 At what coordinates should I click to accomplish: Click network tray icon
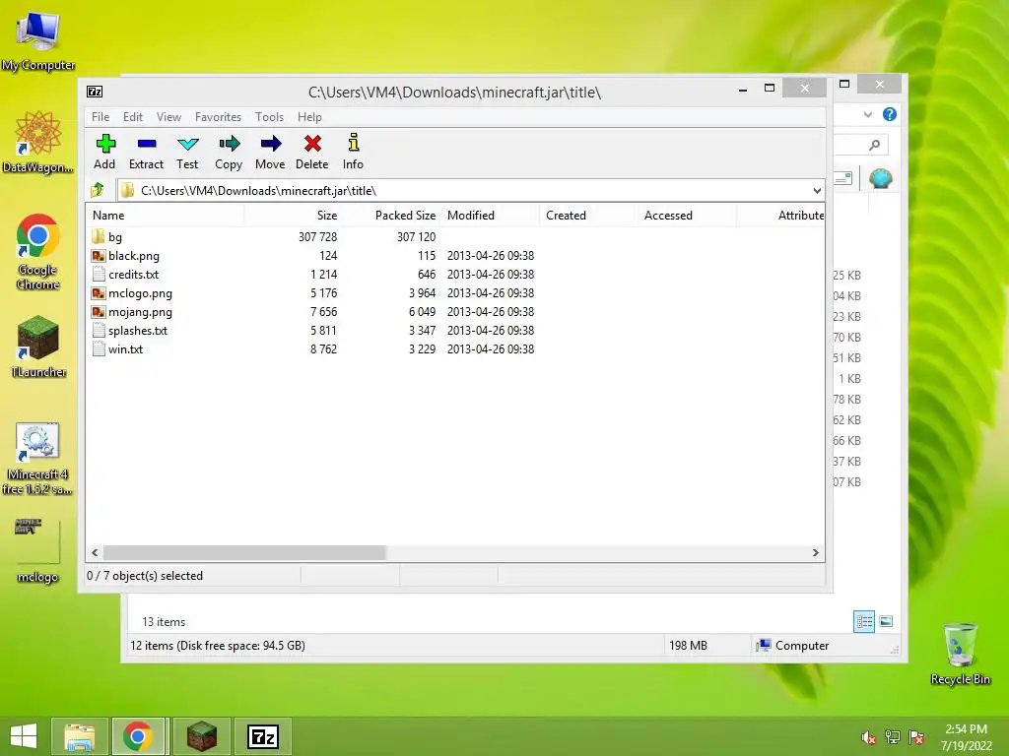click(893, 737)
